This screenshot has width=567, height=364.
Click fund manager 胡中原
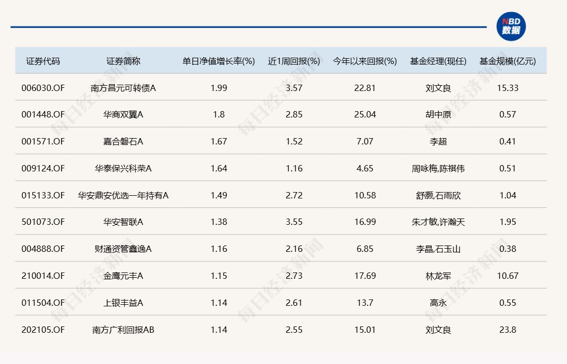(438, 114)
